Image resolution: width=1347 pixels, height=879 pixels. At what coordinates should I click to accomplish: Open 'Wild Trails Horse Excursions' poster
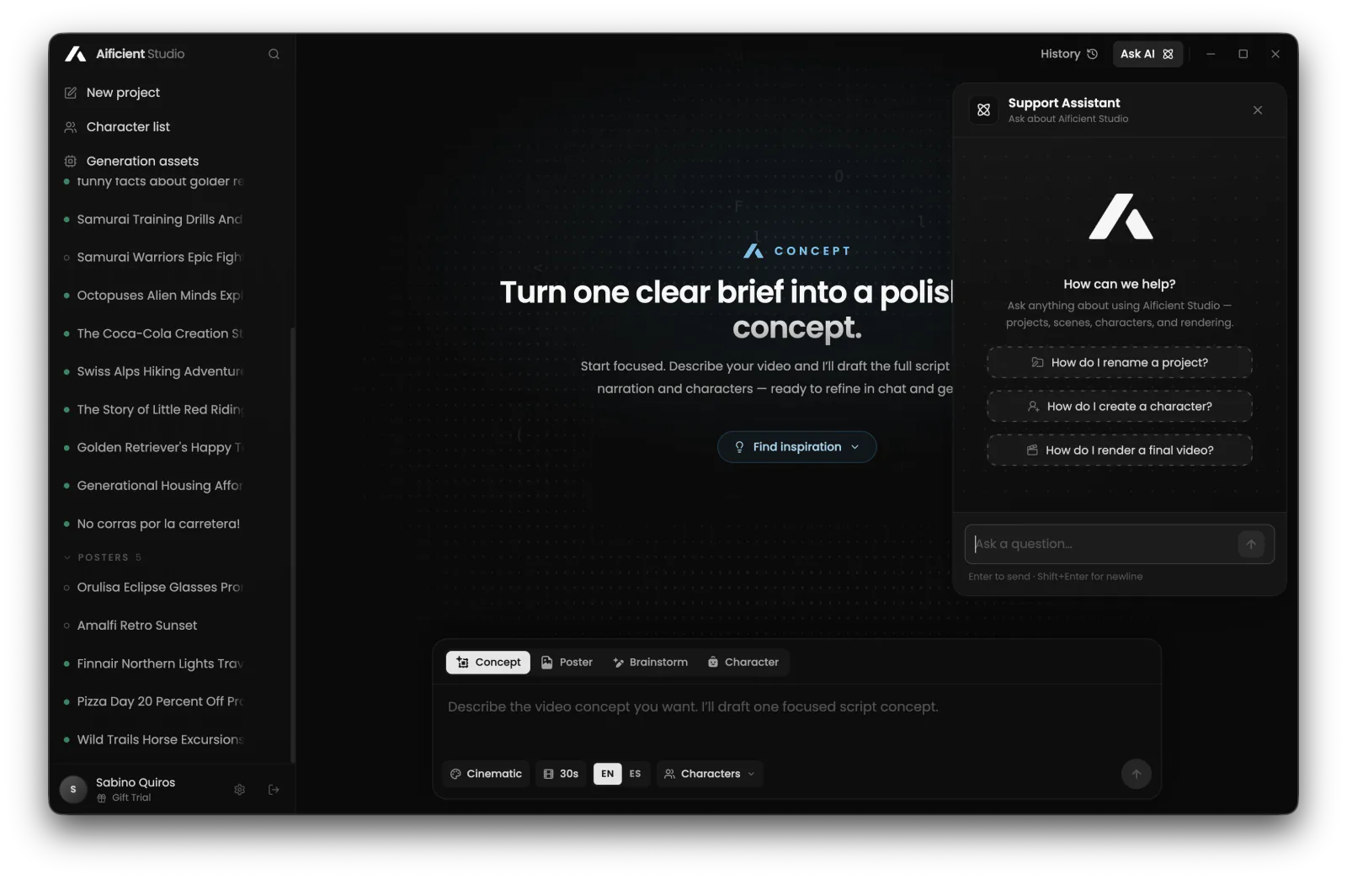point(159,740)
